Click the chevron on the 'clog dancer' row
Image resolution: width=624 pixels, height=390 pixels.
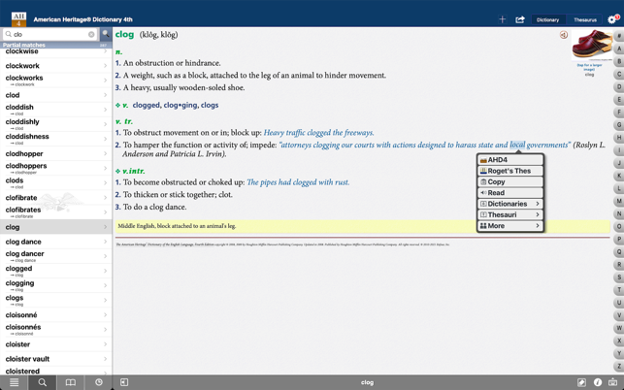pyautogui.click(x=106, y=256)
